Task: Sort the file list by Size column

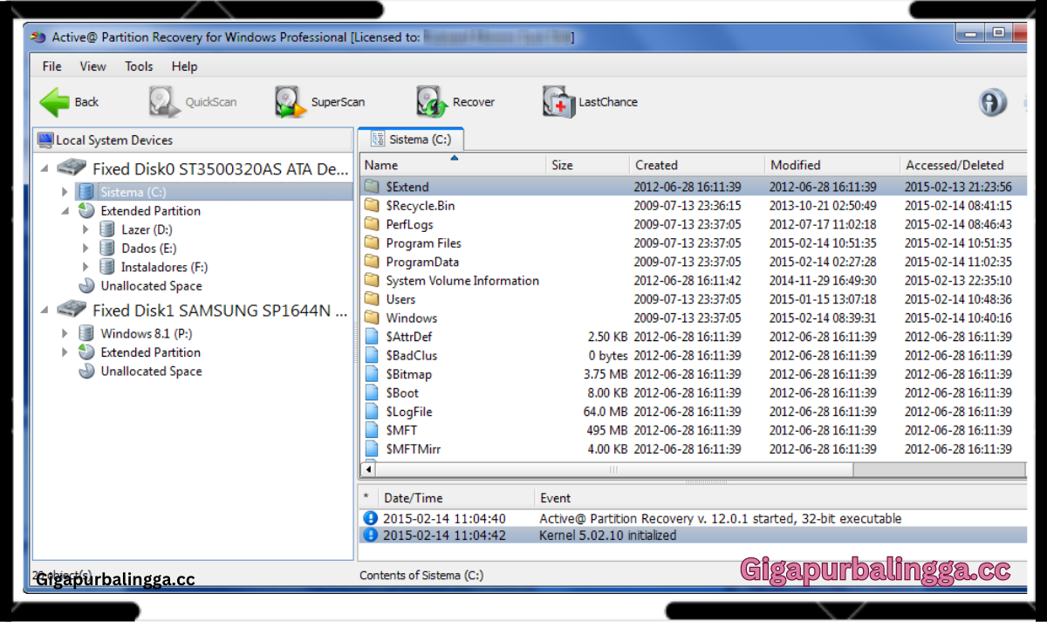Action: click(x=588, y=165)
